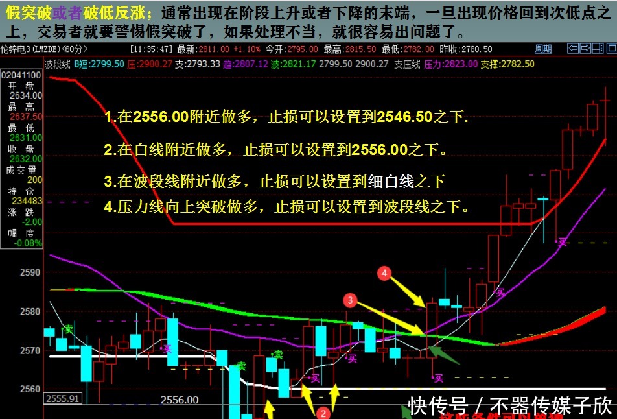
Task: Click the B短:2799.50 indicator value
Action: coord(99,64)
